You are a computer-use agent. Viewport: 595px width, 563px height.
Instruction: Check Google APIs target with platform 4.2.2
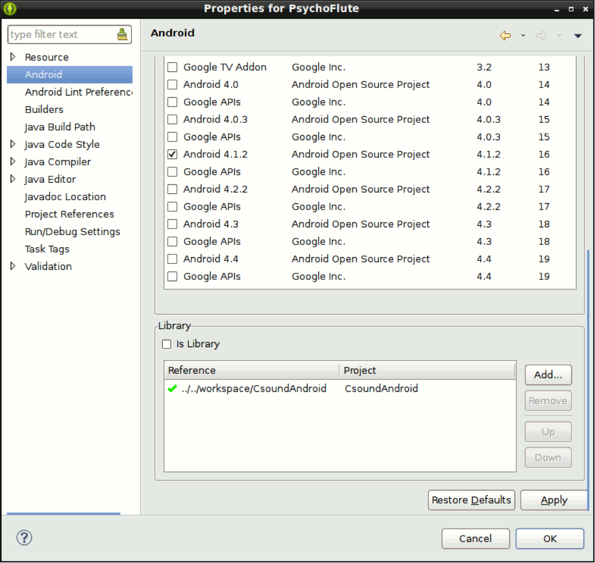(x=173, y=207)
